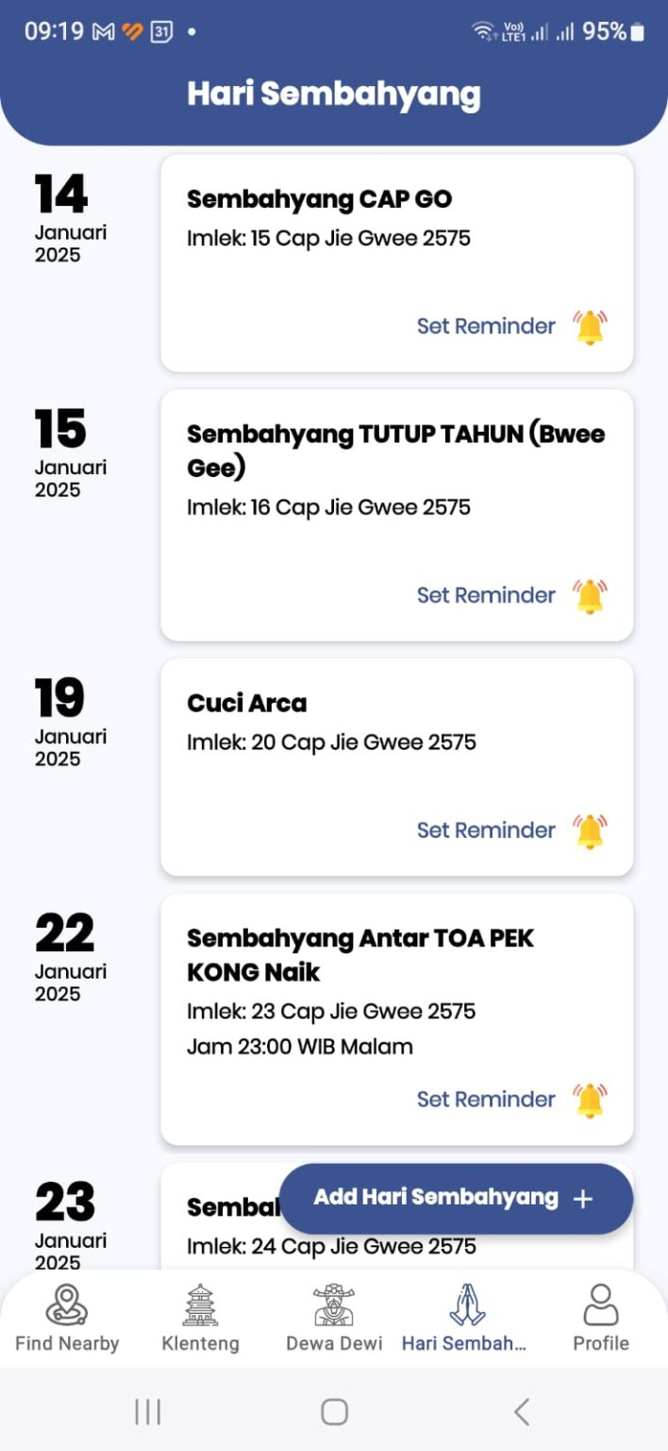Tap the Android home button
668x1451 pixels.
pos(333,1412)
